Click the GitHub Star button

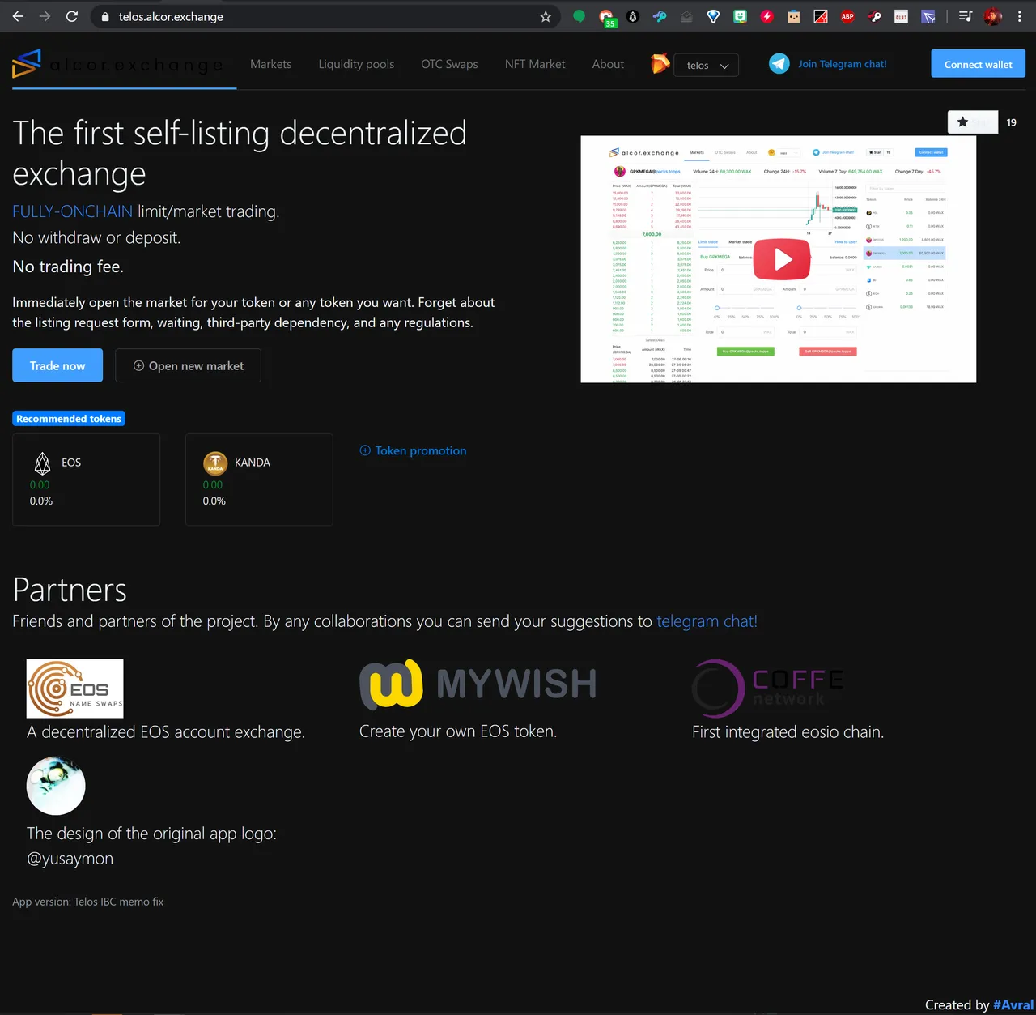tap(973, 122)
